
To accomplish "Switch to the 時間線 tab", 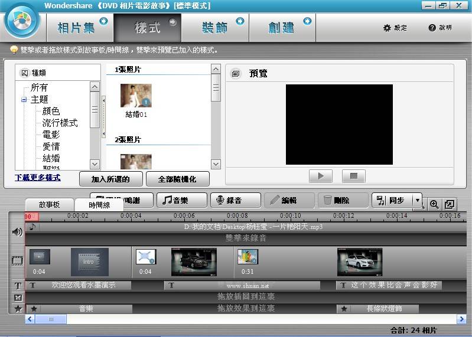I will pyautogui.click(x=99, y=205).
